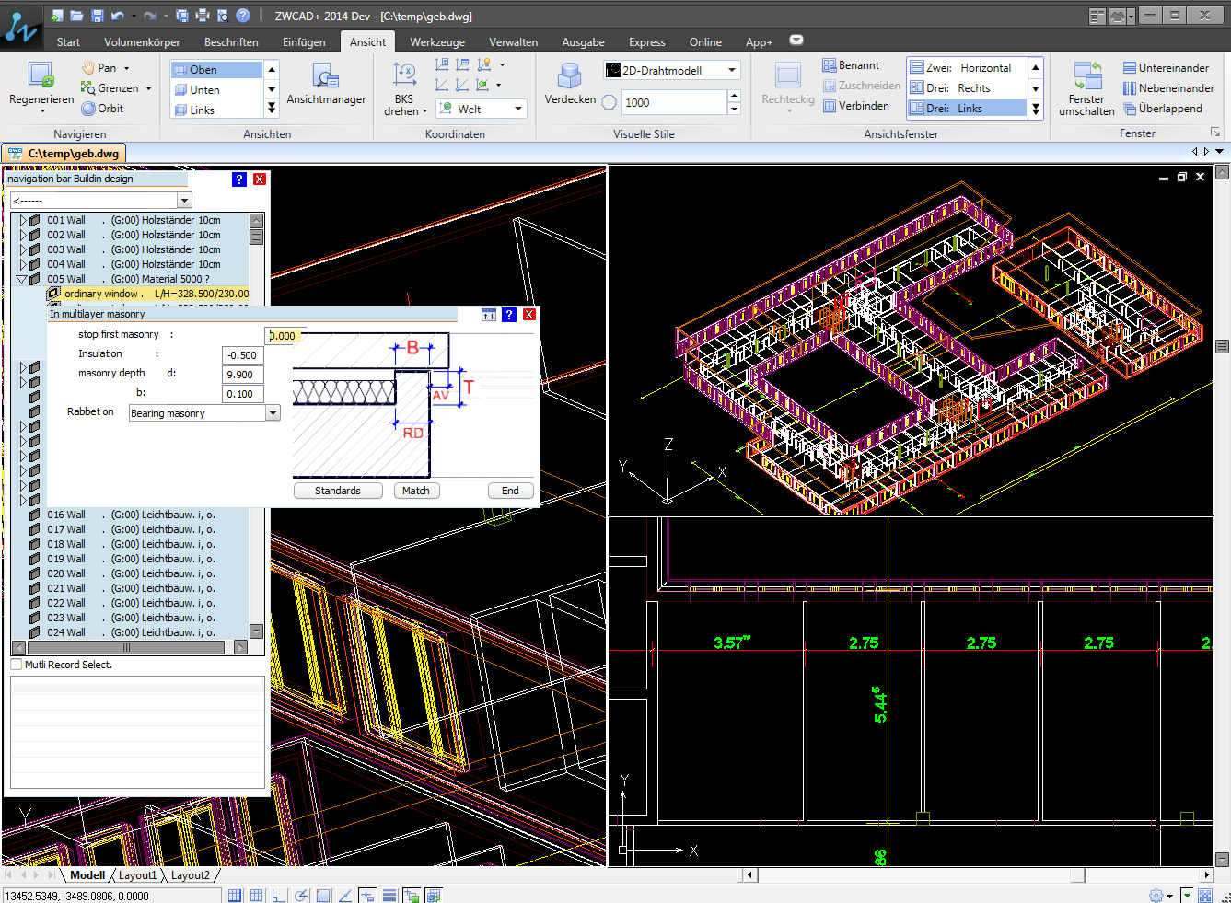
Task: Edit the masonry depth value field
Action: pos(242,374)
